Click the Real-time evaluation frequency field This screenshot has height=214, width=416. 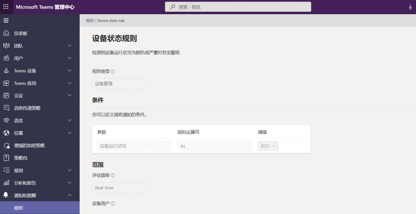(x=119, y=188)
